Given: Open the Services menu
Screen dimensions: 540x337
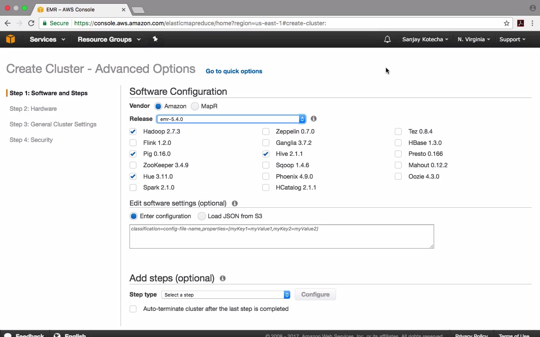Looking at the screenshot, I should [x=47, y=39].
